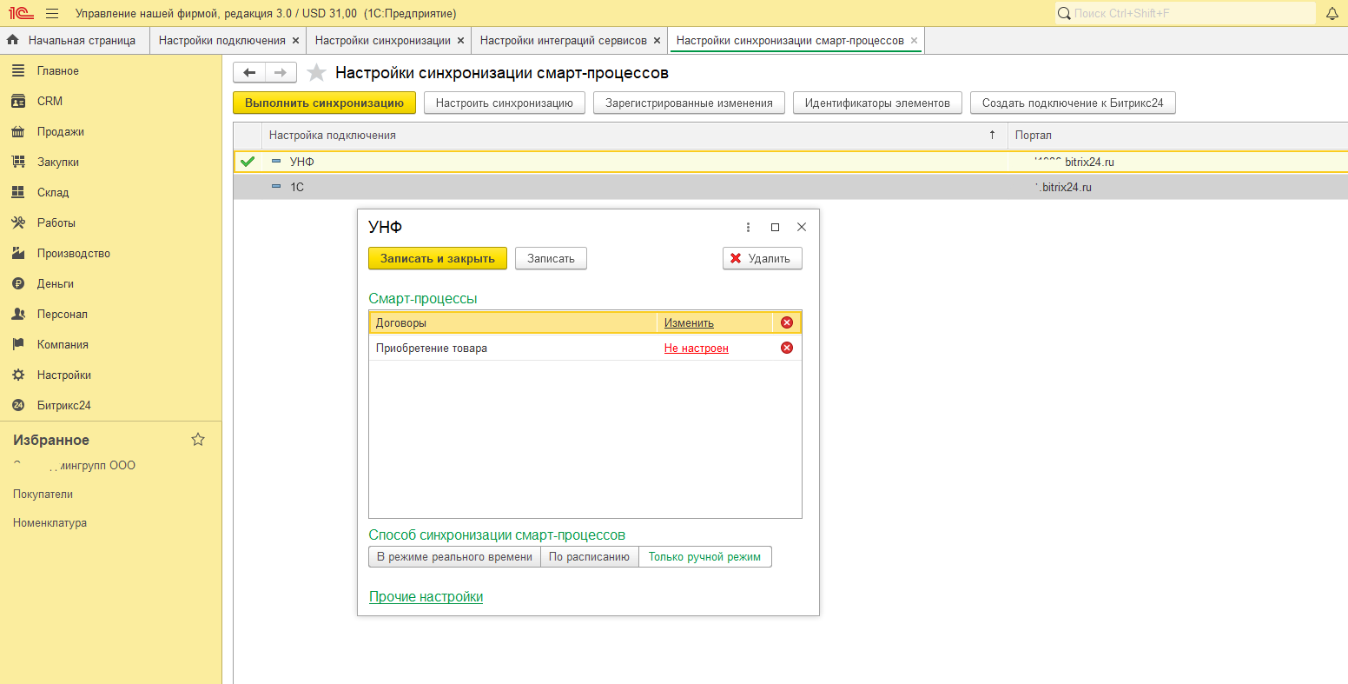Select the 1С connection row
Image resolution: width=1348 pixels, height=684 pixels.
tap(608, 187)
